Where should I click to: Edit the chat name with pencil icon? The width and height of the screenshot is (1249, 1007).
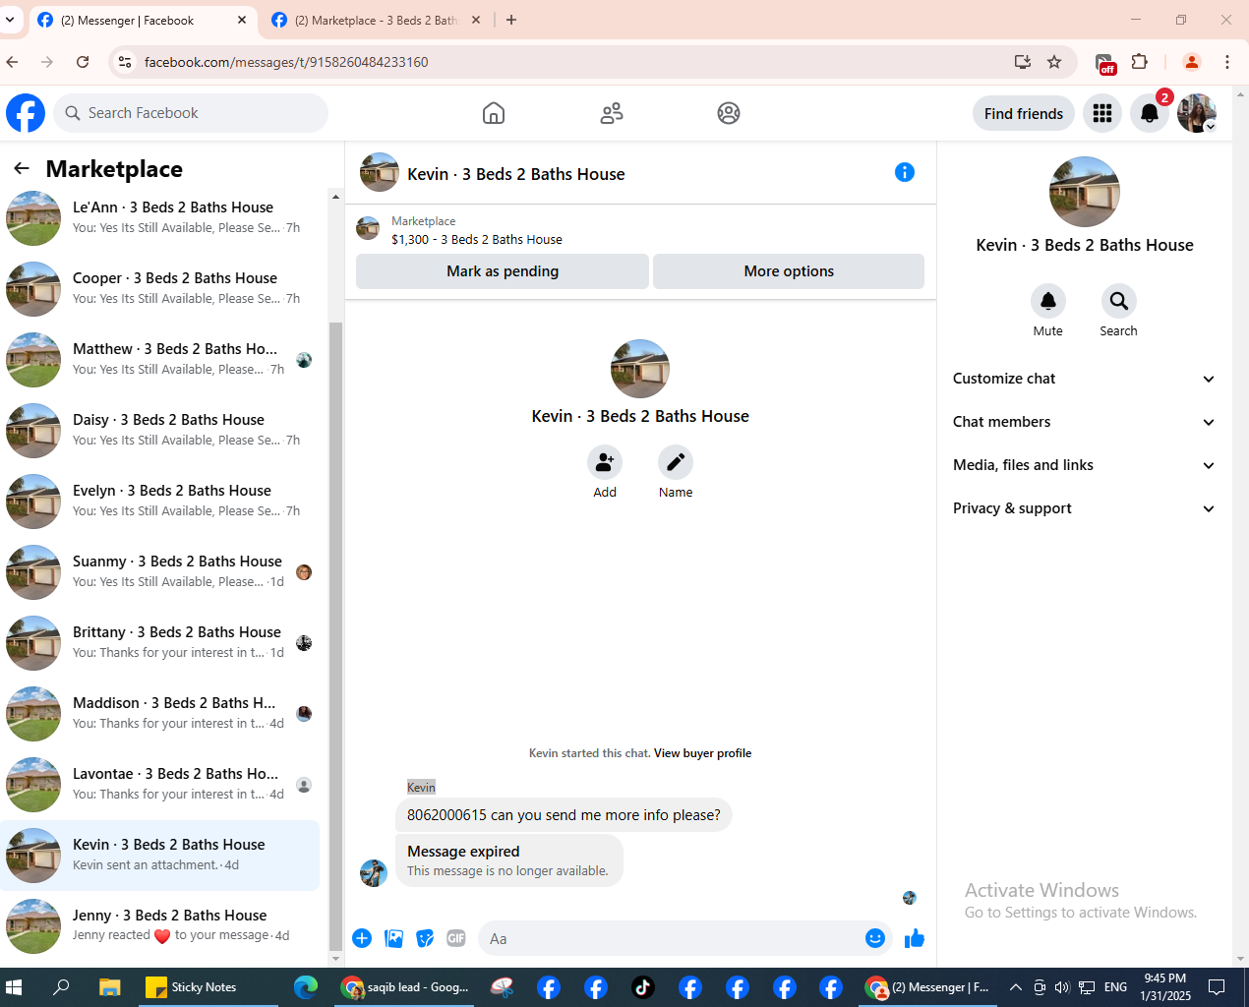(x=676, y=462)
